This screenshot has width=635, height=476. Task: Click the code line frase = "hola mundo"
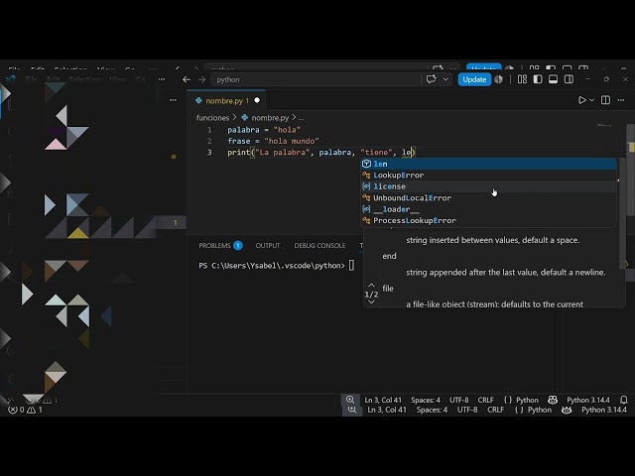[273, 141]
